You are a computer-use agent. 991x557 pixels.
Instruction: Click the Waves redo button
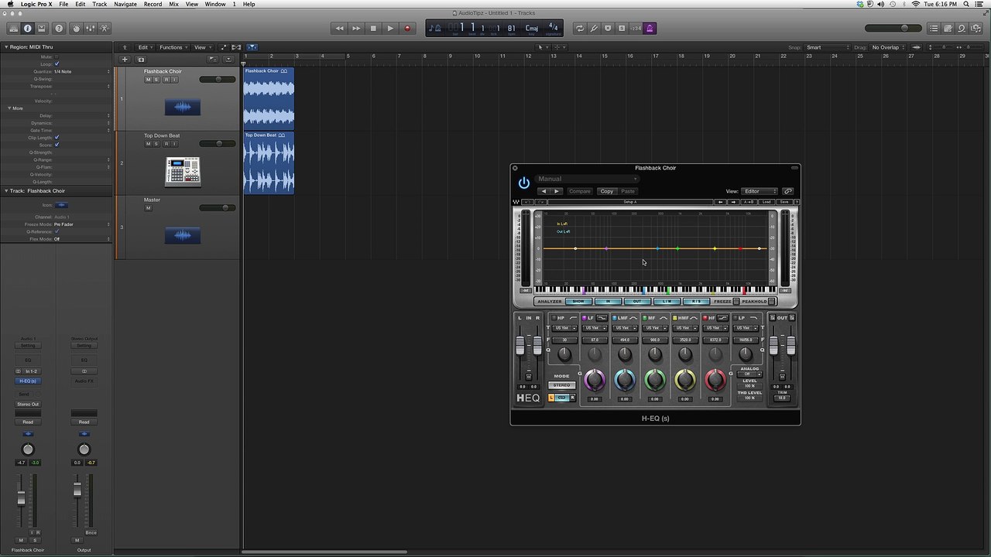pyautogui.click(x=540, y=202)
